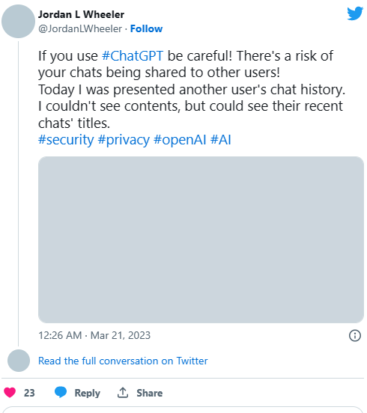
Task: Click the Twitter bird logo
Action: click(355, 13)
